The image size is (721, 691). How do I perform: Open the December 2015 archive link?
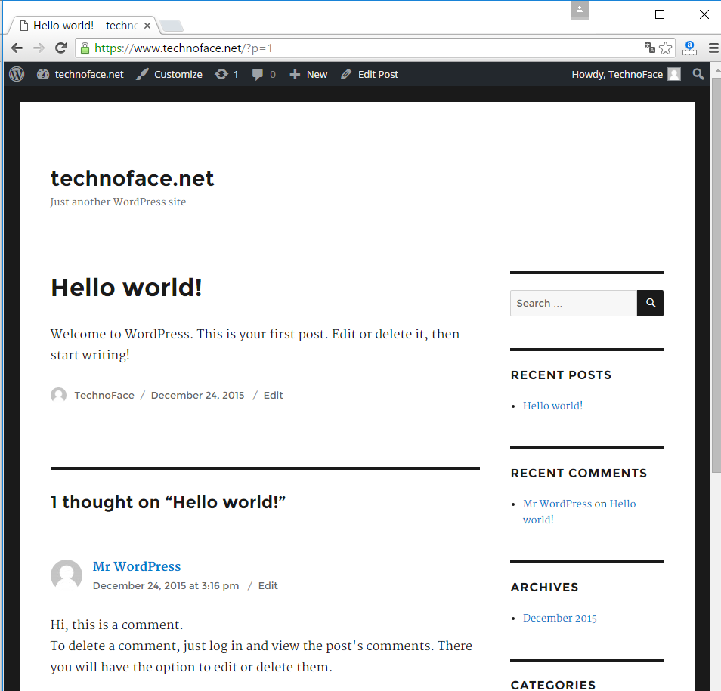tap(559, 618)
